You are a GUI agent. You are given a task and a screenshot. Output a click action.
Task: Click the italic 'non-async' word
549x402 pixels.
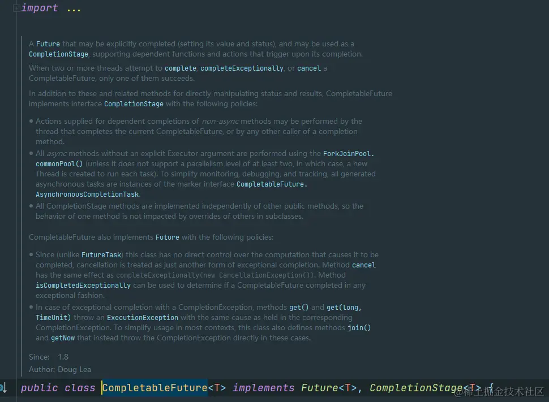[220, 122]
